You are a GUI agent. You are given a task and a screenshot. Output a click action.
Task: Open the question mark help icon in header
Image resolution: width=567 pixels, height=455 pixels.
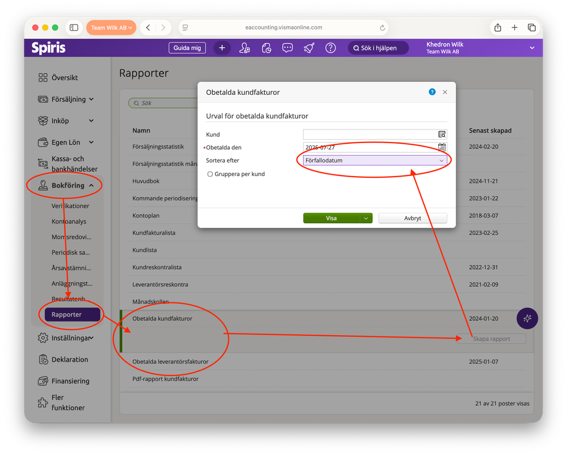click(x=330, y=48)
